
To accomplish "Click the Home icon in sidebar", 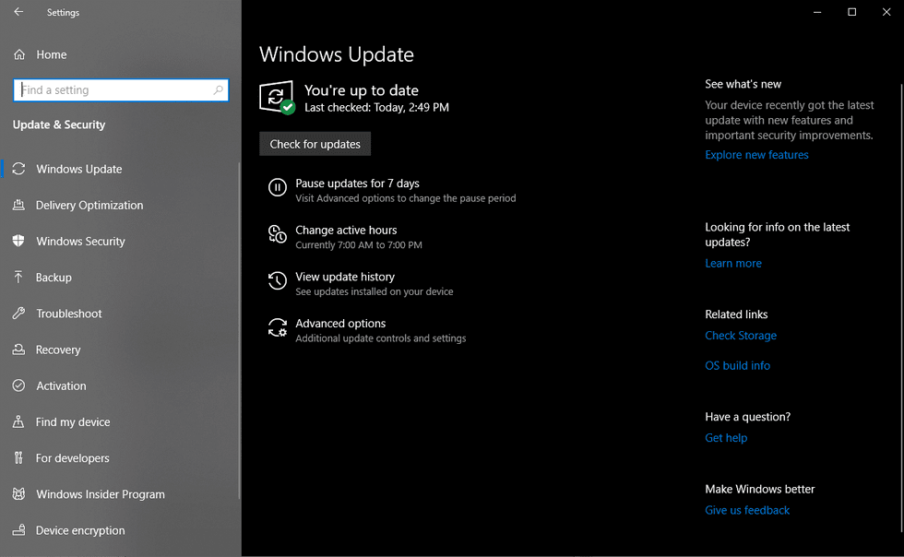I will click(x=19, y=55).
